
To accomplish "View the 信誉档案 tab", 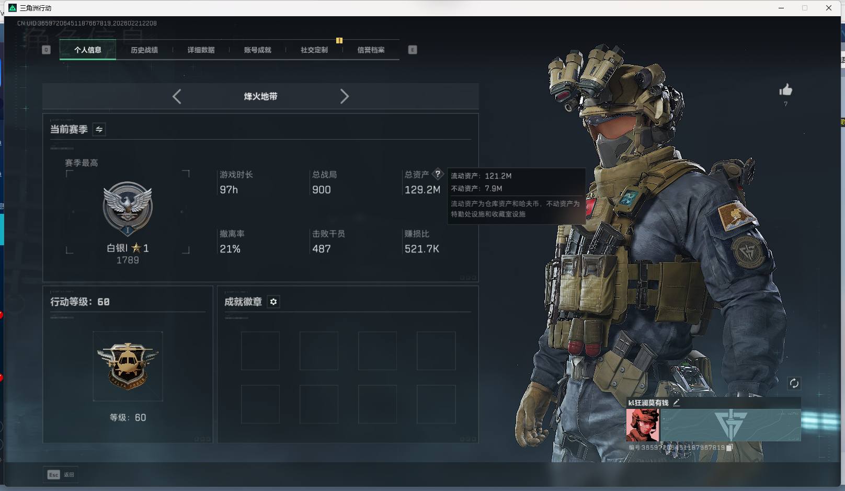I will [370, 50].
